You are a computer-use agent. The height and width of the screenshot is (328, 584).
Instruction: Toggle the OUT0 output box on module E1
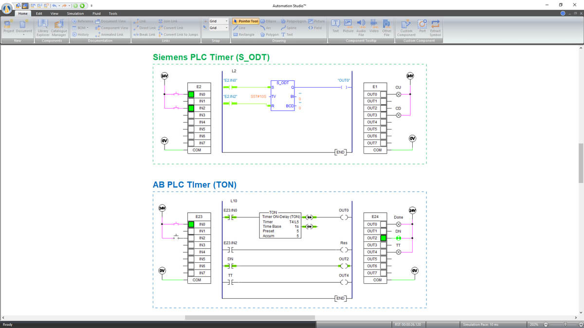click(383, 94)
